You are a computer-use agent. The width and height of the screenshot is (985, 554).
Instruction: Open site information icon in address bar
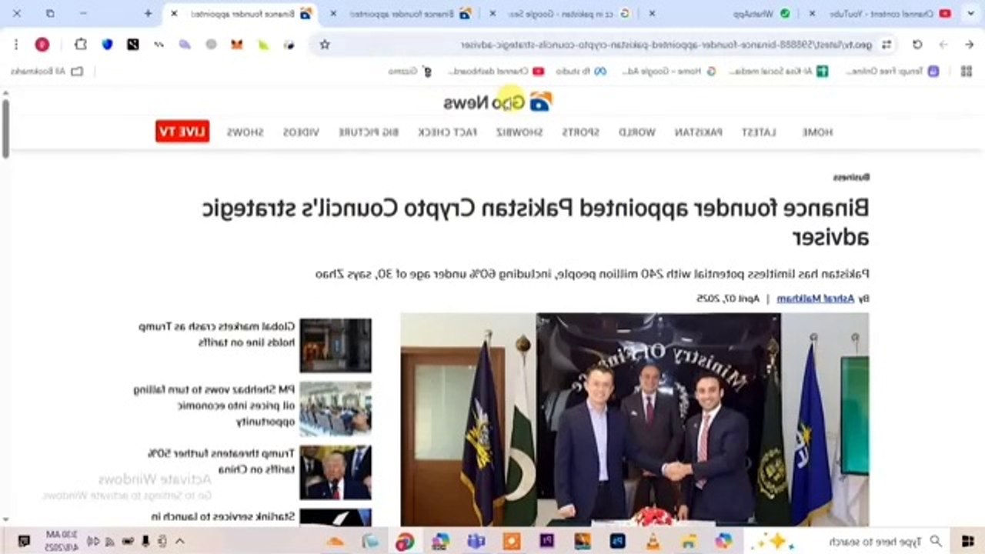(886, 45)
